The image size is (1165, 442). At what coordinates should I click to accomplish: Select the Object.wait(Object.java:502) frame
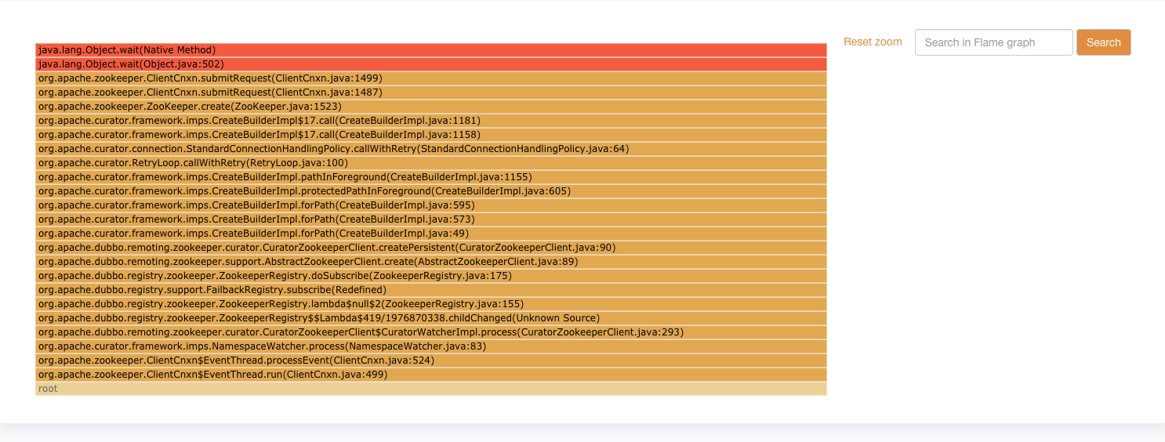click(x=431, y=64)
